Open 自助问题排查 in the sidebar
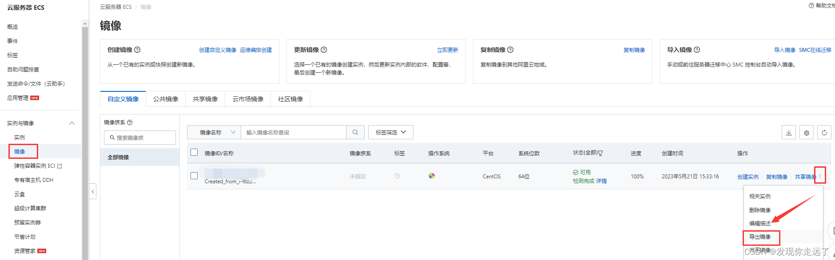This screenshot has height=260, width=835. point(23,70)
